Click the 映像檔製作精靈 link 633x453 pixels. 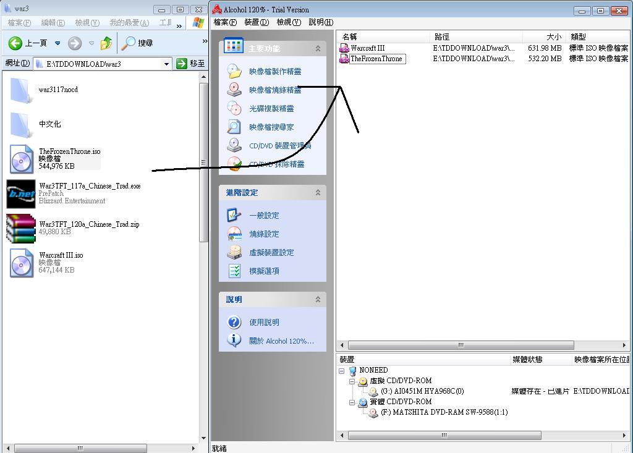point(275,72)
